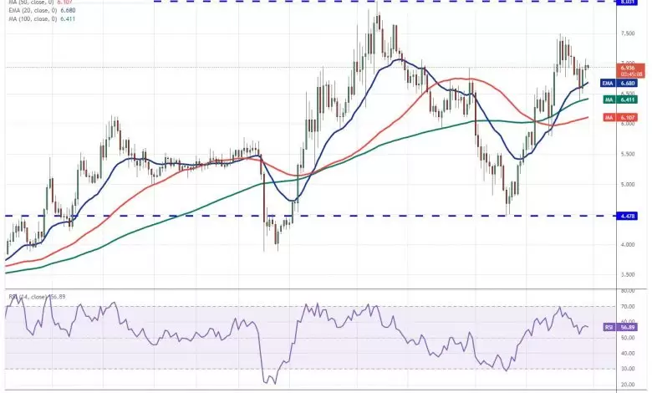Viewport: 652px width, 393px height.
Task: Select the 4.478 support level price label
Action: click(x=625, y=216)
